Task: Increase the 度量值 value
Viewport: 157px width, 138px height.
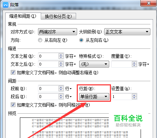Action: coord(134,63)
